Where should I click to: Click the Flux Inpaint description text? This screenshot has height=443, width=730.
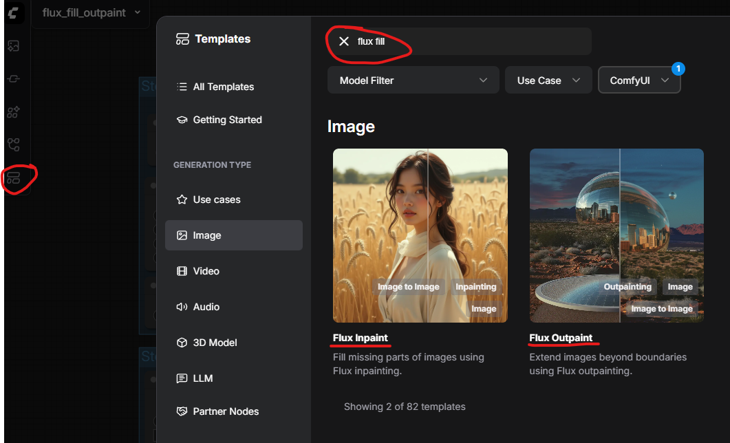(408, 364)
